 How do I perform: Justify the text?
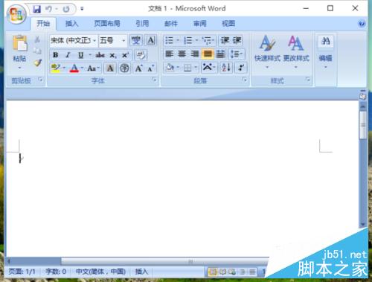click(208, 54)
